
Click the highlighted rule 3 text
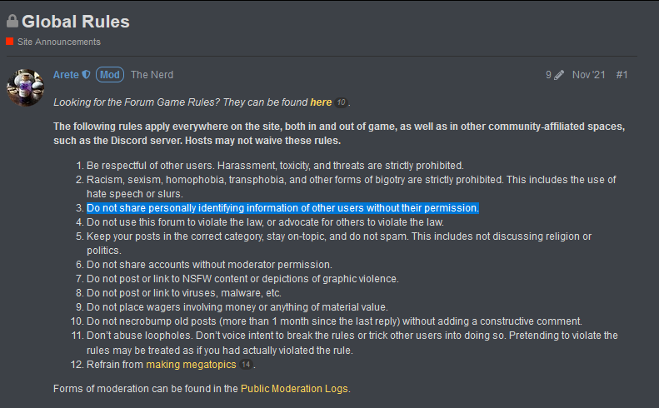coord(283,208)
